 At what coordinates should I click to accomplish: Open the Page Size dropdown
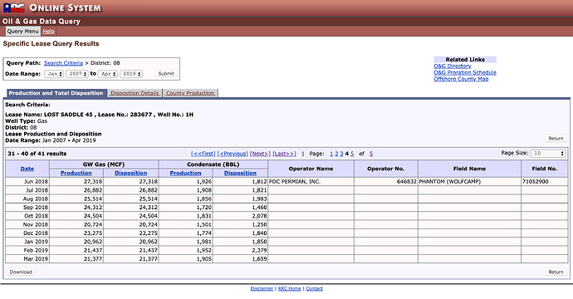(x=548, y=154)
